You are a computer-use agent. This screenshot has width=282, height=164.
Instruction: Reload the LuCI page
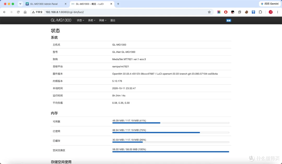[18, 12]
